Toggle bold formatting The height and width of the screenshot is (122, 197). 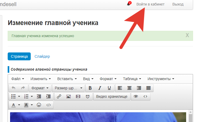(90, 88)
